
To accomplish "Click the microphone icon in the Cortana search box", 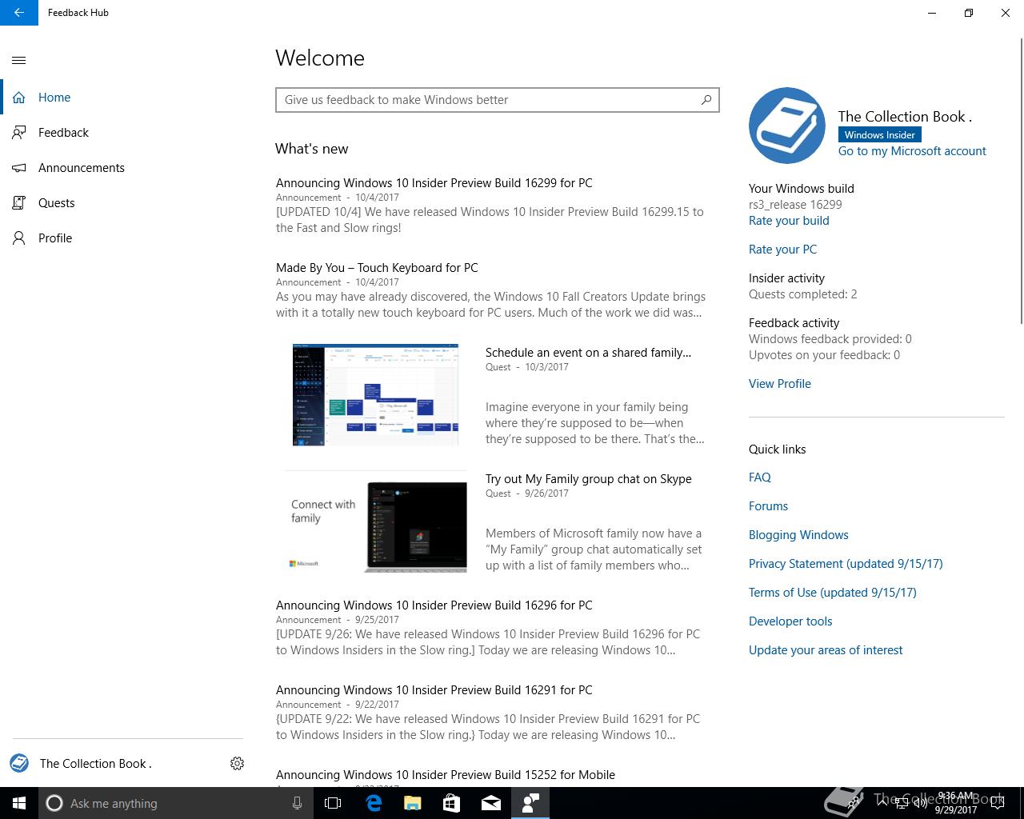I will [297, 803].
